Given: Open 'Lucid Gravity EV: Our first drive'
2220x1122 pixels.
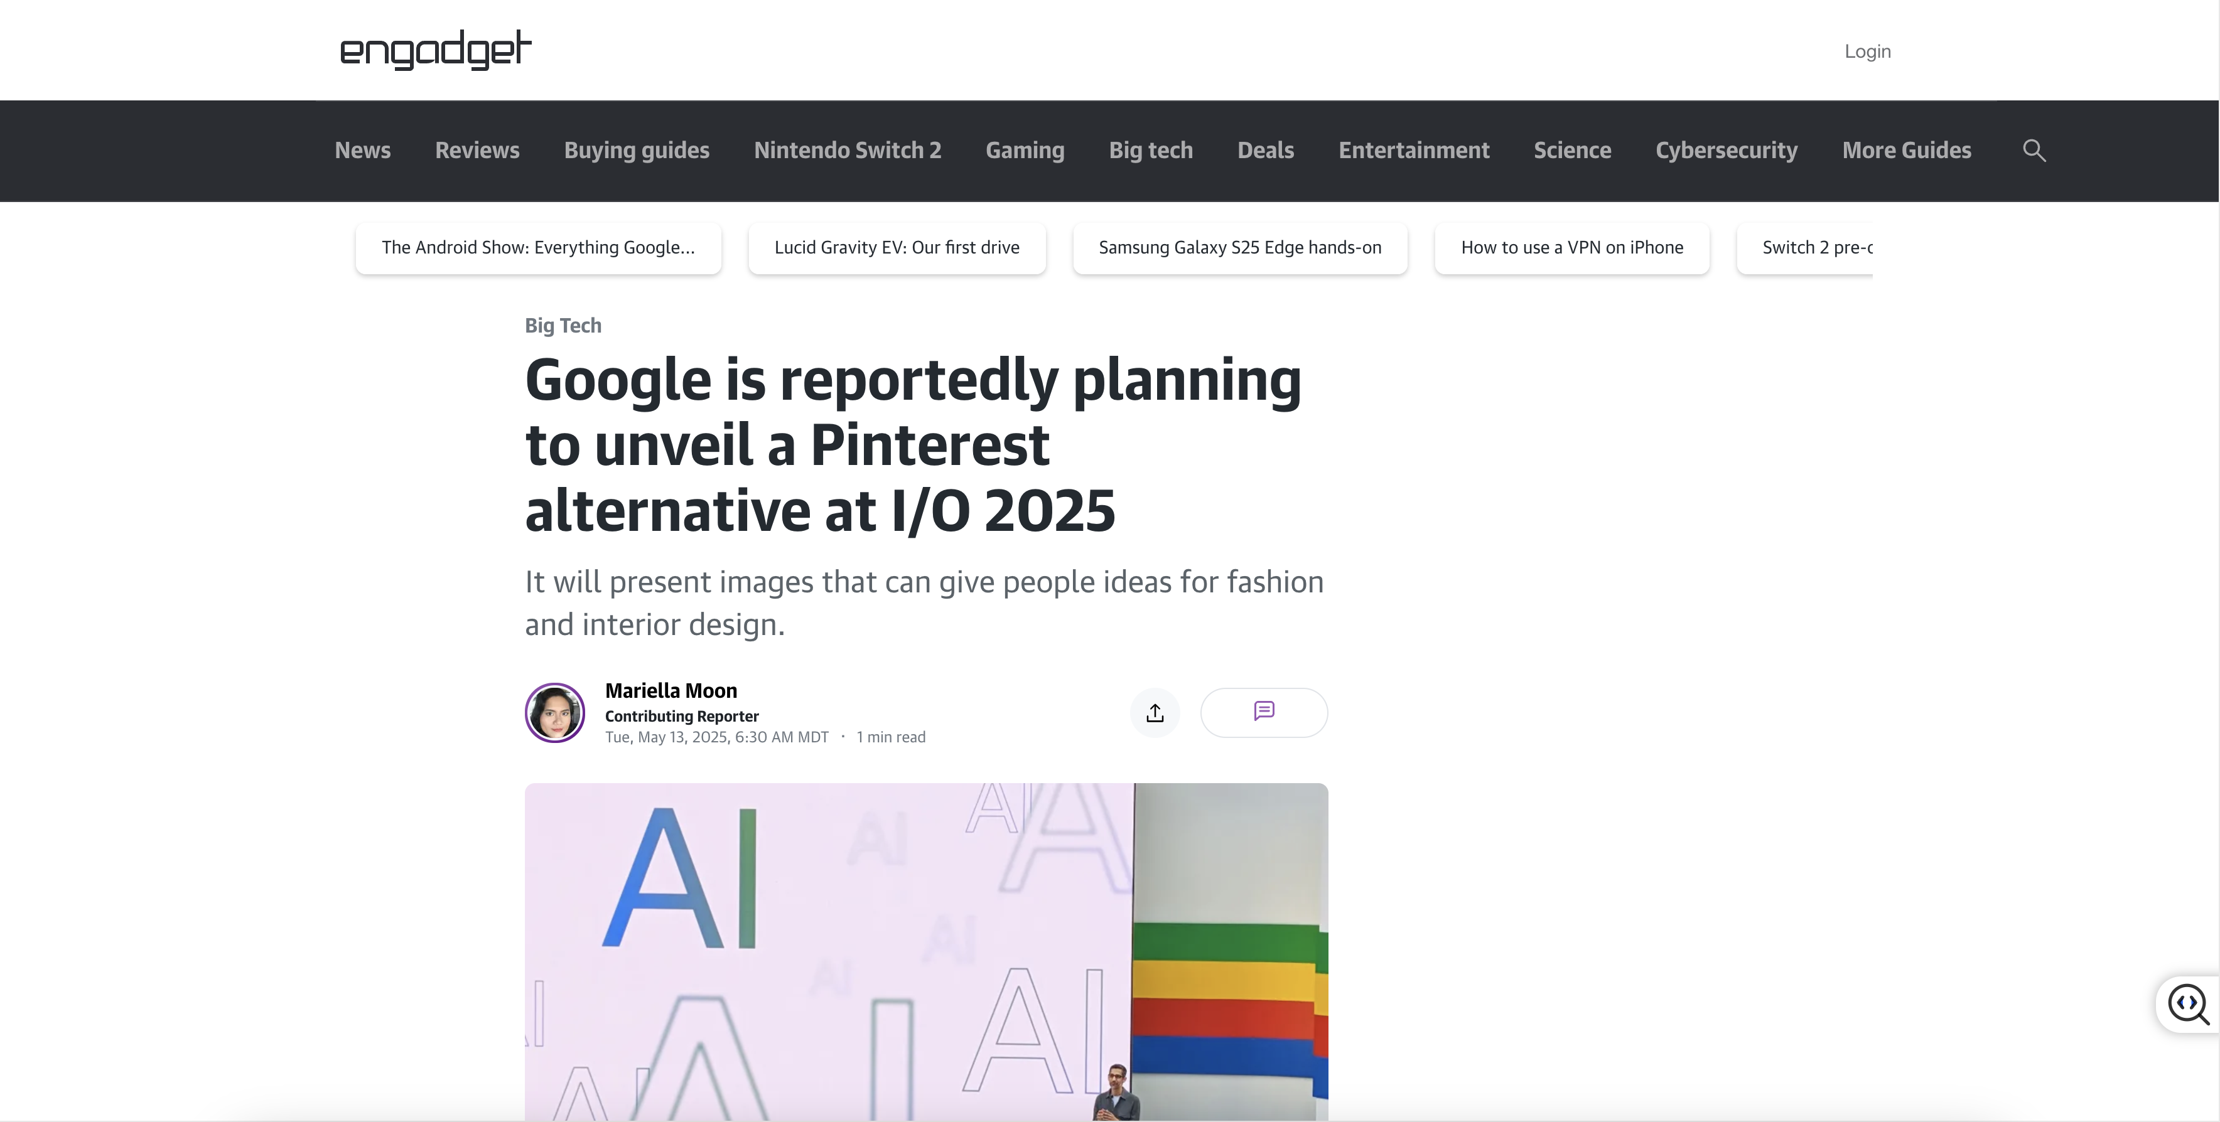Looking at the screenshot, I should pyautogui.click(x=897, y=248).
